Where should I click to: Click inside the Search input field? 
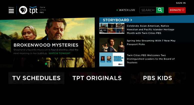148,10
